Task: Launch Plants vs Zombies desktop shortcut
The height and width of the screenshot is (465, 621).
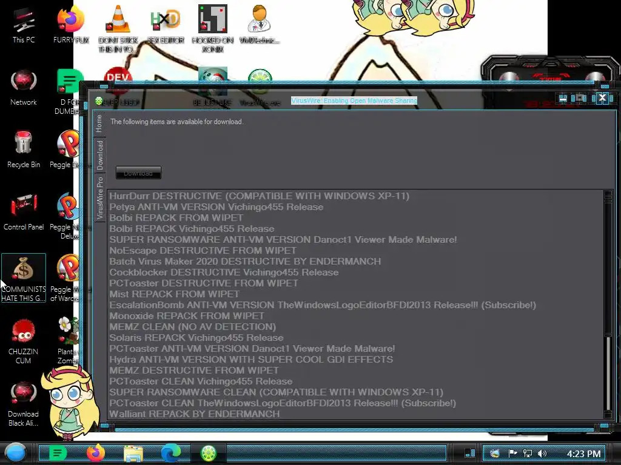Action: point(68,341)
